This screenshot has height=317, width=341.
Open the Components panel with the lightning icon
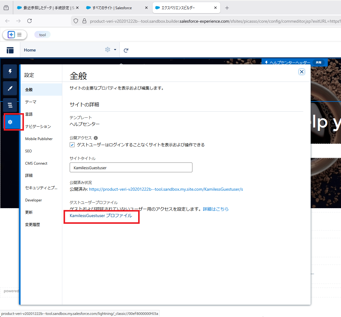10,71
